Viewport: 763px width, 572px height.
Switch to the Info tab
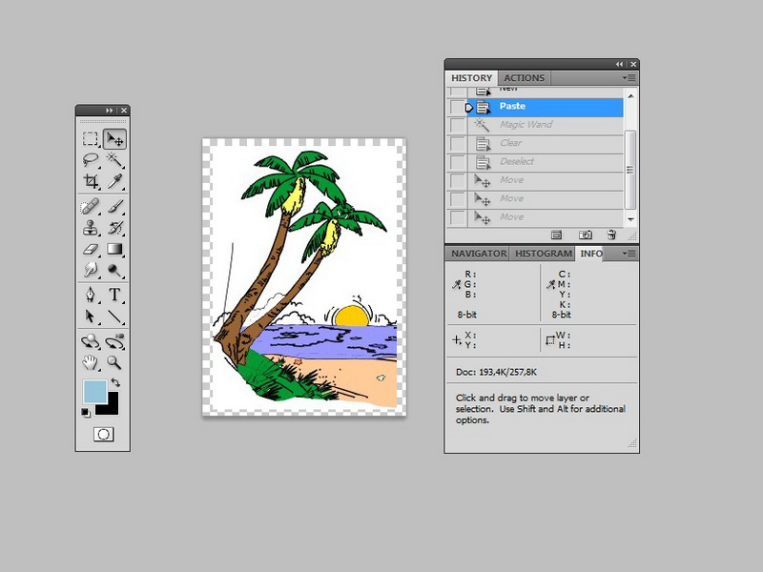point(591,254)
